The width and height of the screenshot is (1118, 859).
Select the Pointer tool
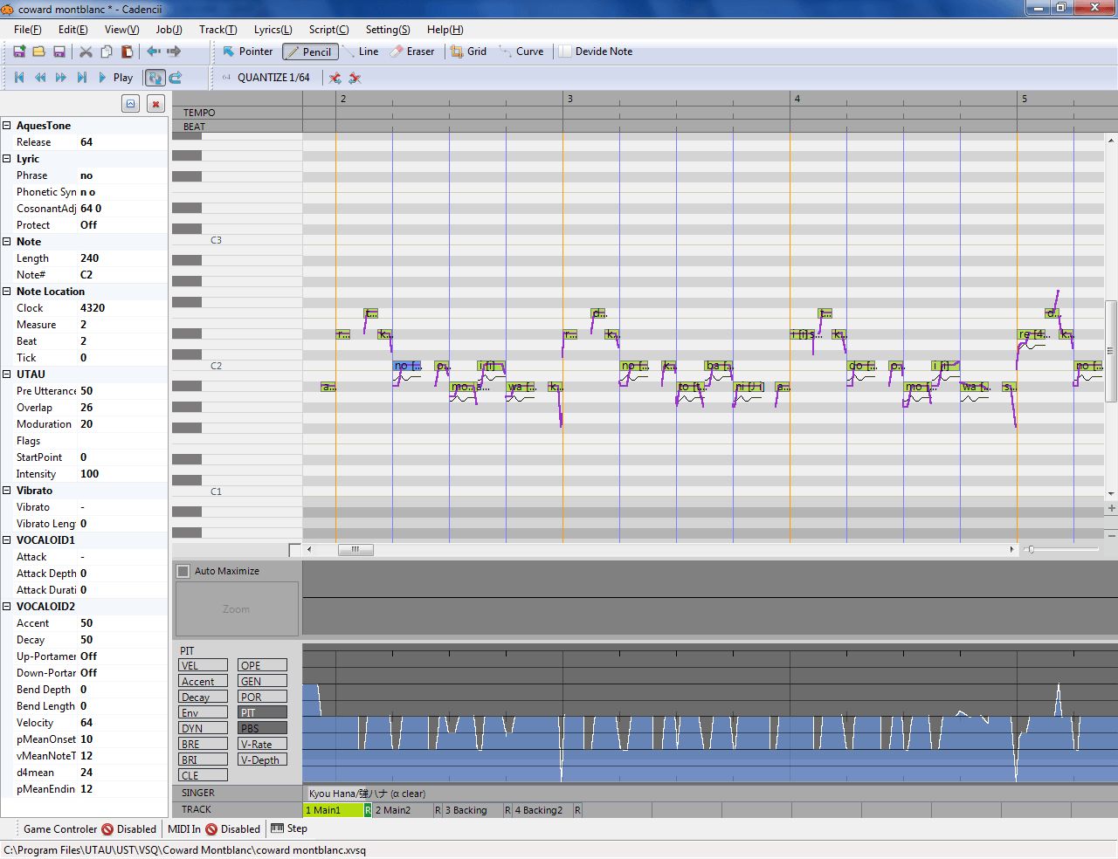247,52
